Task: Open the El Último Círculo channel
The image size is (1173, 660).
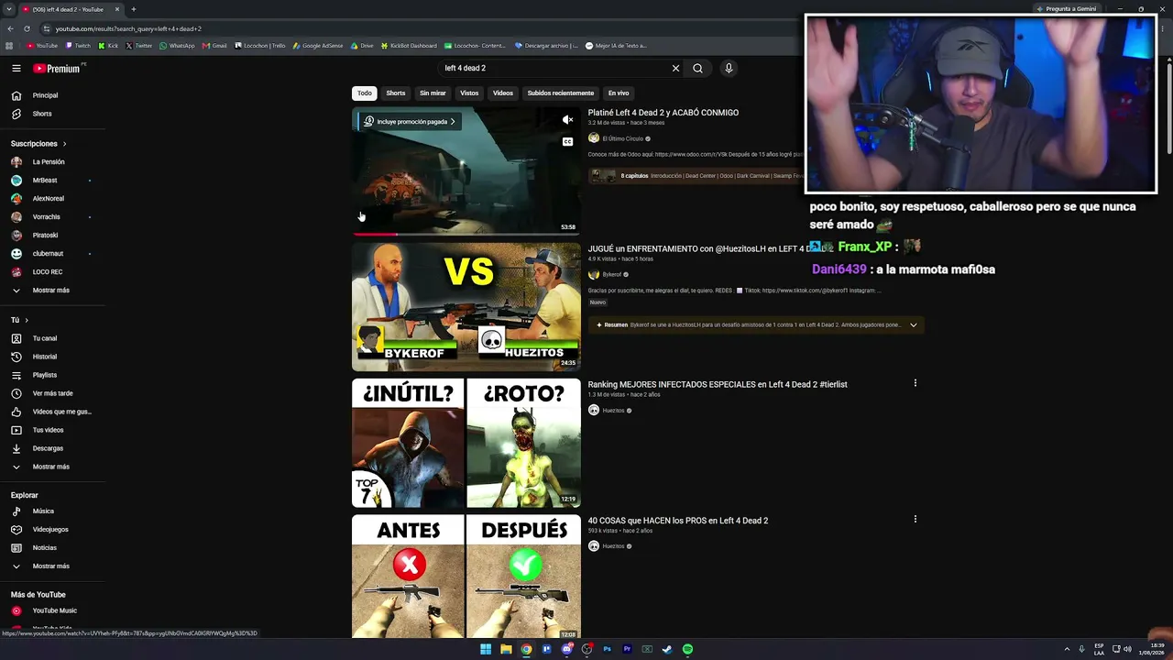Action: 622,138
